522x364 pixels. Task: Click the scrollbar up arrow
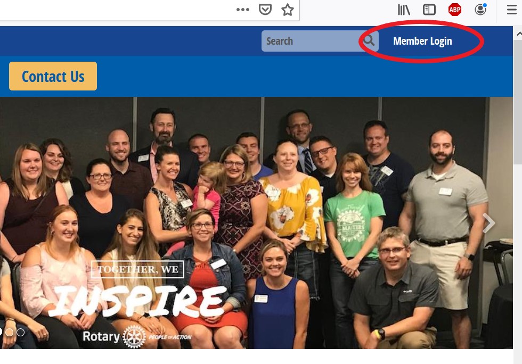(x=519, y=34)
